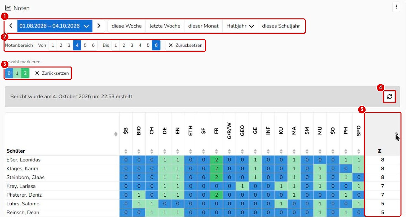The image size is (406, 217).
Task: Select 'dieser Monat' range
Action: click(x=203, y=26)
